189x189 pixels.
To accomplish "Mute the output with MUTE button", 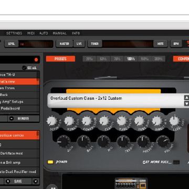I will pos(160,44).
